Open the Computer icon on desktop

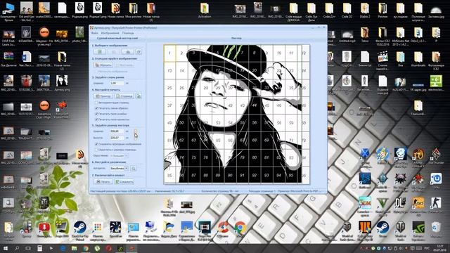click(8, 11)
